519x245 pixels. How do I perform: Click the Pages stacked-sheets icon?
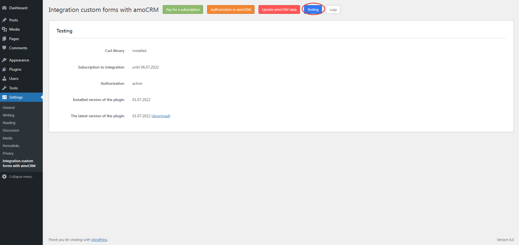pos(4,39)
